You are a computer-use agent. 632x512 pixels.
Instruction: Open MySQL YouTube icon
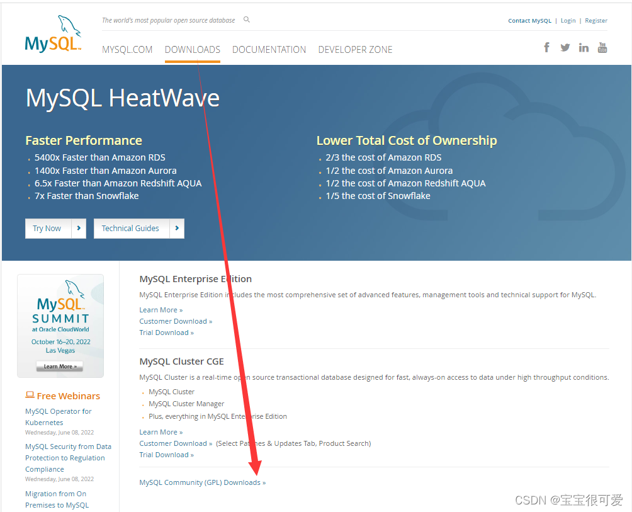602,48
